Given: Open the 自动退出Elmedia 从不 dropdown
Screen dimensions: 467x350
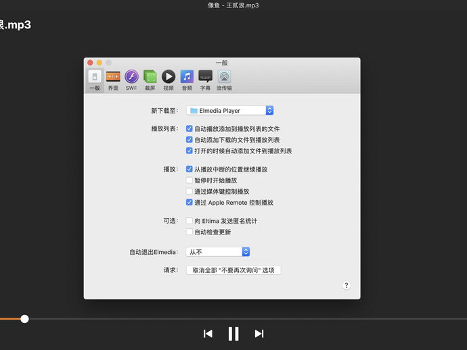Looking at the screenshot, I should [x=218, y=252].
